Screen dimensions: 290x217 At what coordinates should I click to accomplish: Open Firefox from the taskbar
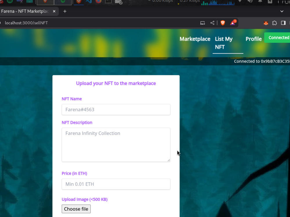98,1
